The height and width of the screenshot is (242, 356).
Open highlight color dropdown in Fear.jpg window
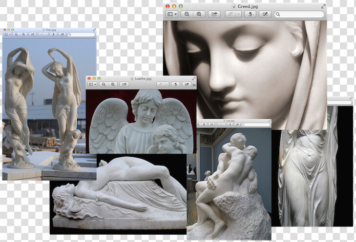pyautogui.click(x=46, y=35)
